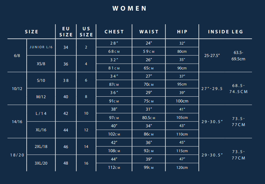The height and width of the screenshot is (184, 265).
Task: Select the S/10 size cell
Action: click(41, 80)
